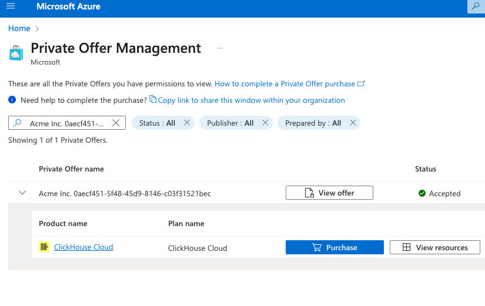Remove the Publisher filter
Viewport: 485px width, 306px height.
265,123
